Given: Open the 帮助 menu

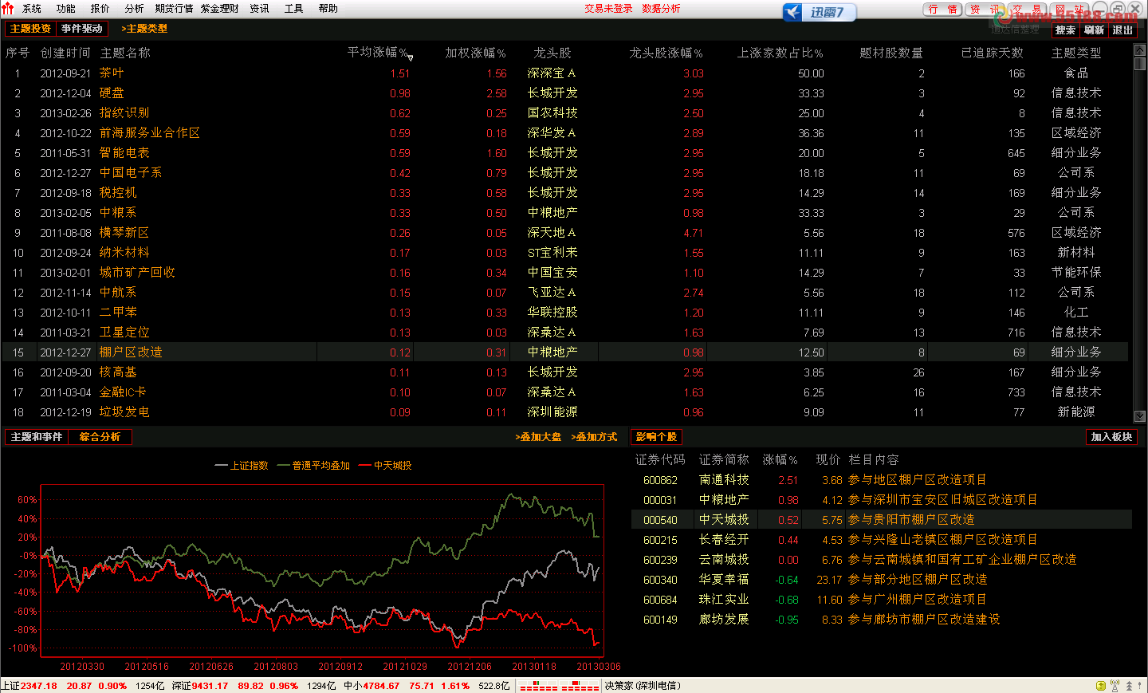Looking at the screenshot, I should (328, 9).
